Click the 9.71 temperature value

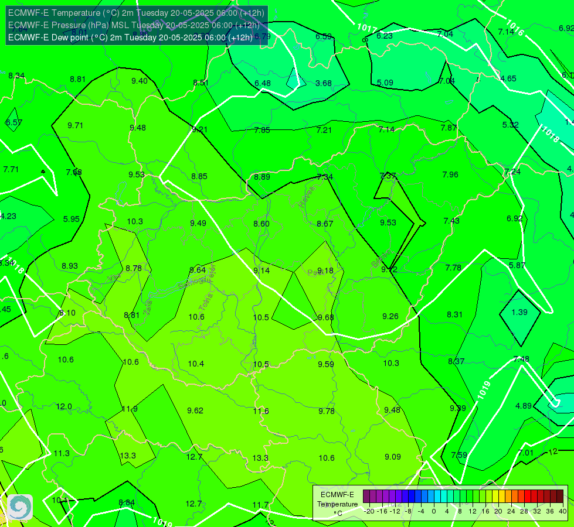click(76, 125)
